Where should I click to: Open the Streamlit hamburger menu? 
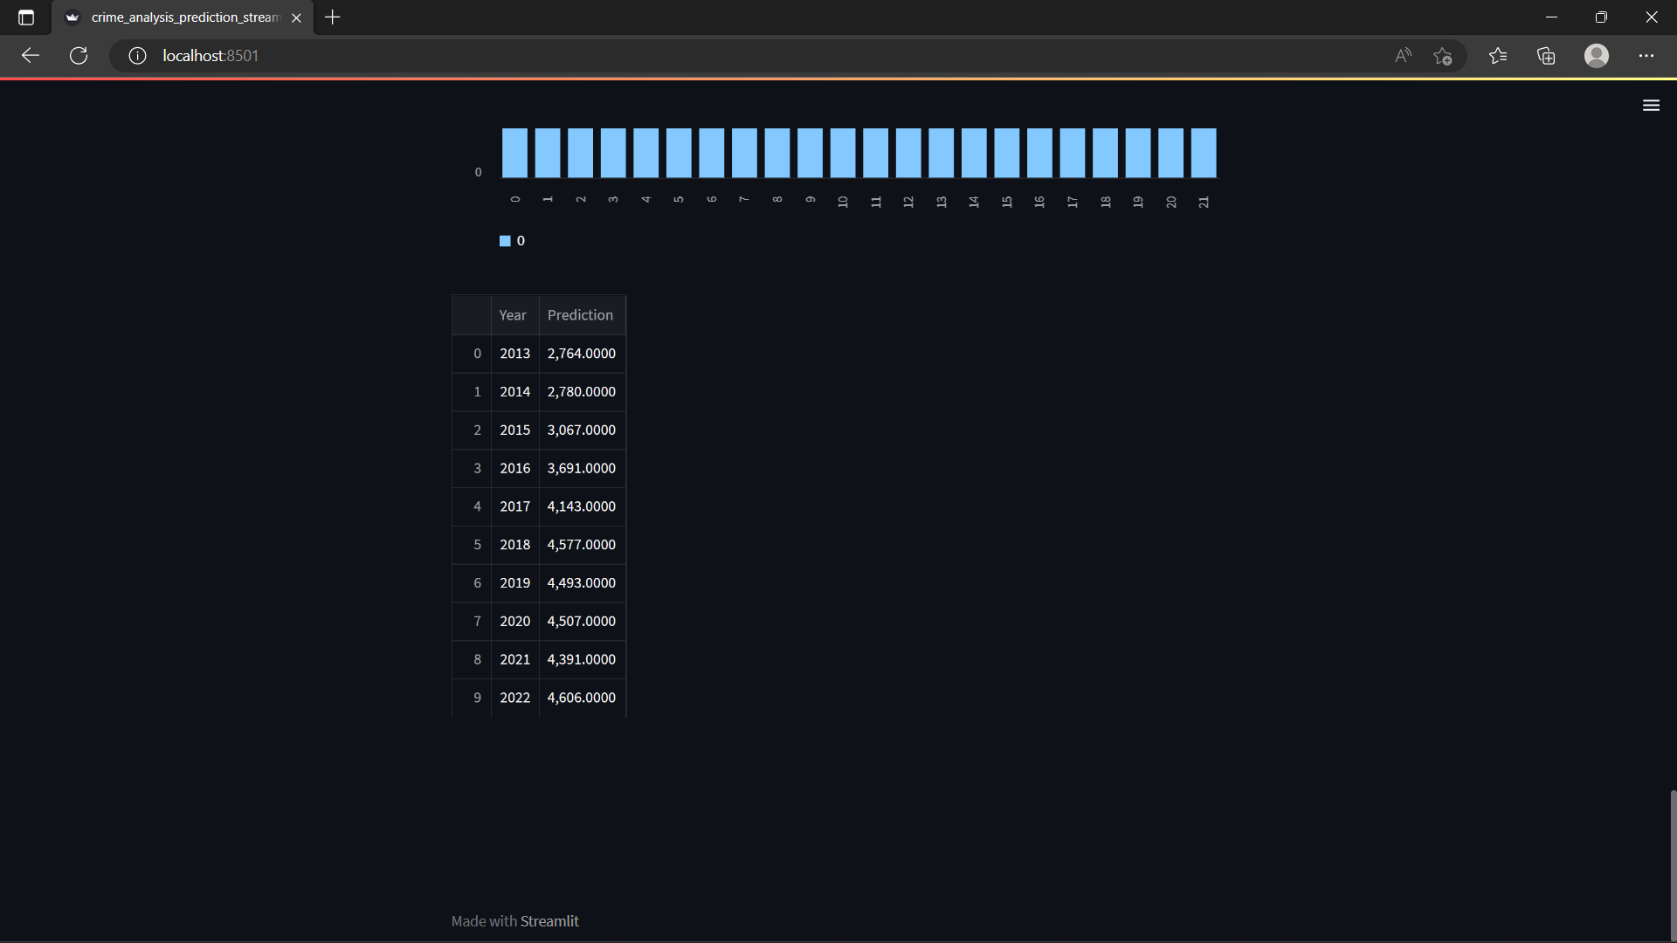(1651, 106)
